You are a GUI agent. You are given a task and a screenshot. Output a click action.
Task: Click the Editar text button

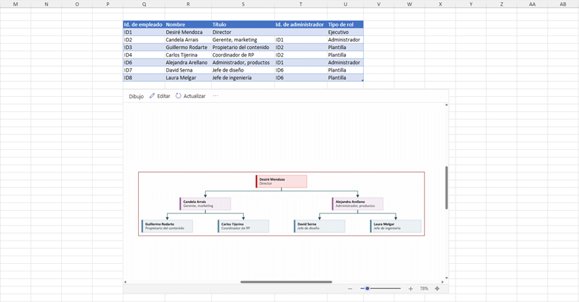(x=163, y=96)
